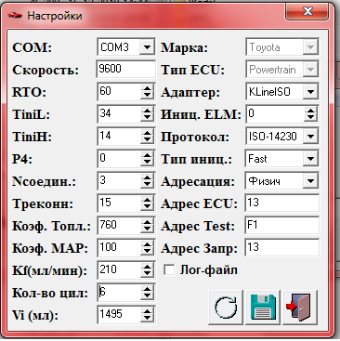Decrease Коэф. Топл. with down arrow
Image resolution: width=340 pixels, height=341 pixels.
pyautogui.click(x=147, y=230)
